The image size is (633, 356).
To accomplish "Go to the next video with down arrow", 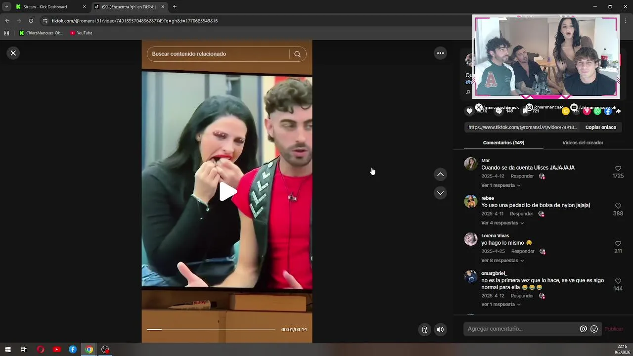I will pos(440,193).
